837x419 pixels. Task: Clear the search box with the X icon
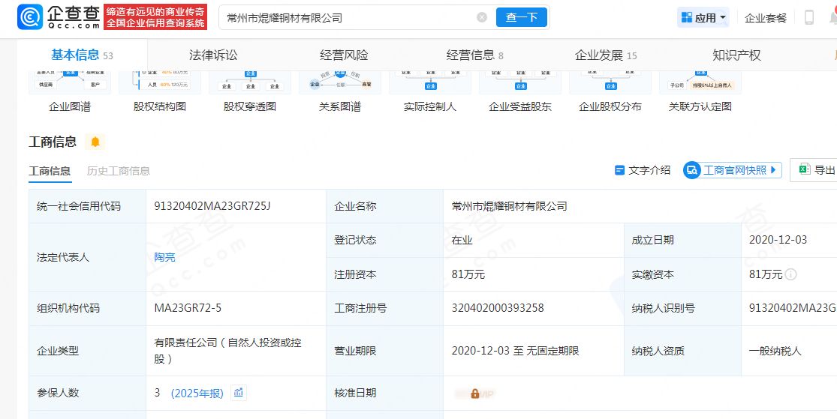point(482,17)
